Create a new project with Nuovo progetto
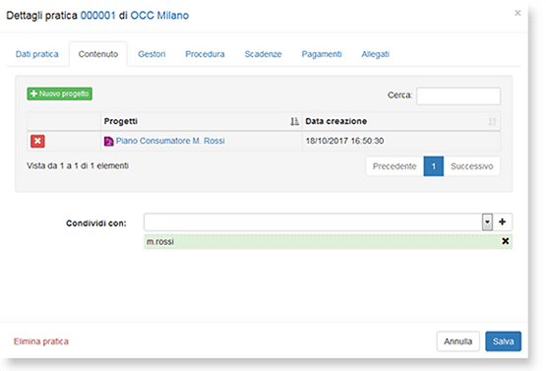This screenshot has width=546, height=371. 60,93
